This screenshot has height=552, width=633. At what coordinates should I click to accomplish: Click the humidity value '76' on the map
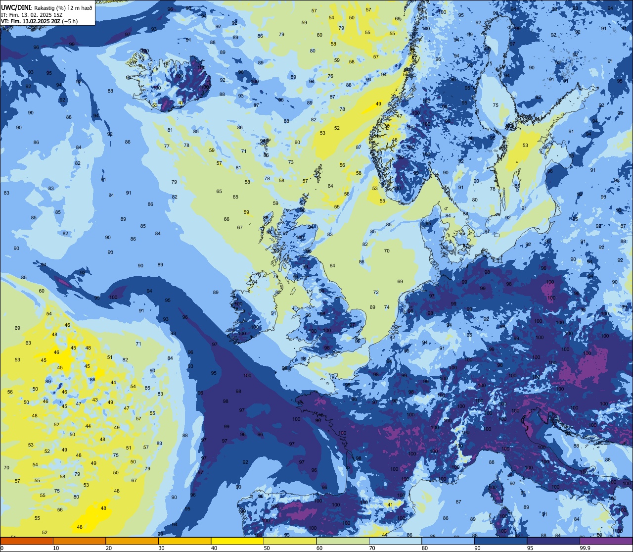[x=330, y=76]
